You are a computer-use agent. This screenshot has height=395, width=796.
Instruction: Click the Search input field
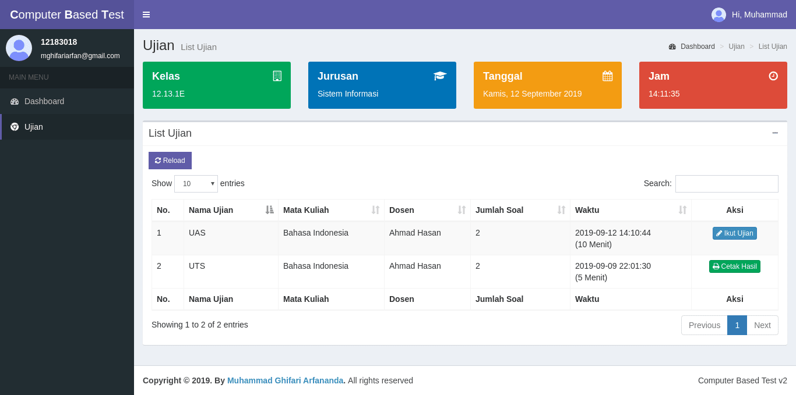pyautogui.click(x=727, y=184)
